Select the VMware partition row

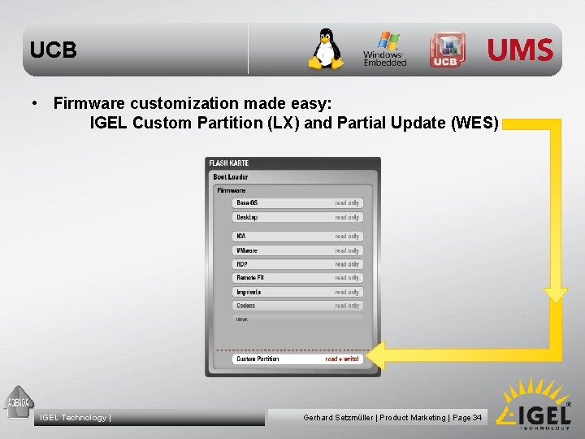click(297, 250)
